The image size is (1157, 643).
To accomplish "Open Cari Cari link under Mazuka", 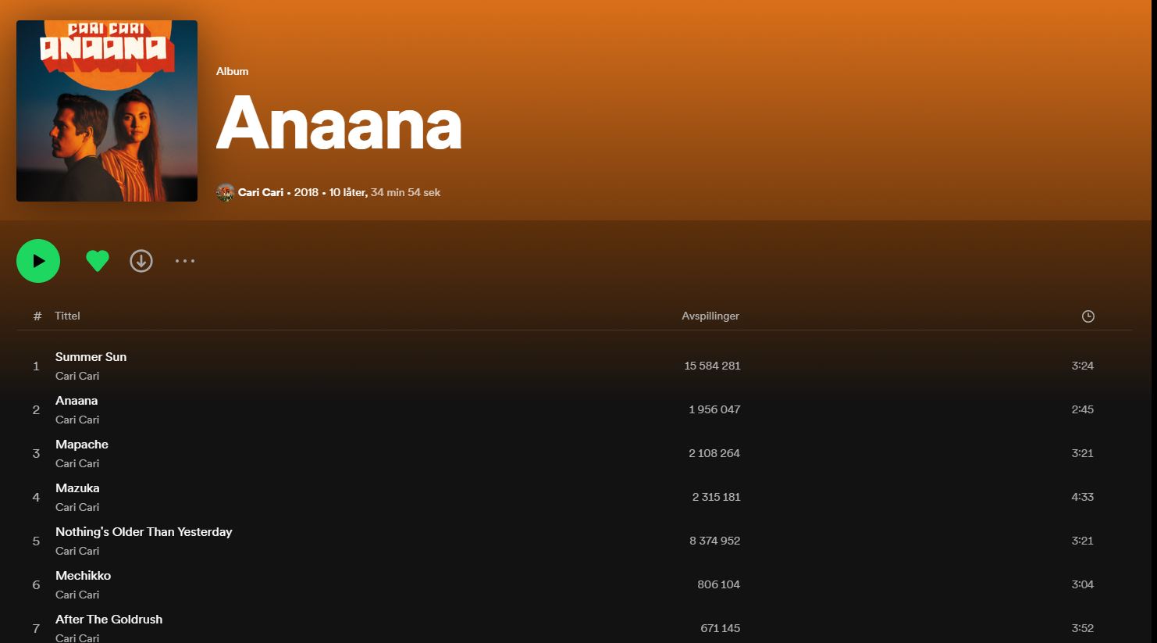I will (77, 507).
